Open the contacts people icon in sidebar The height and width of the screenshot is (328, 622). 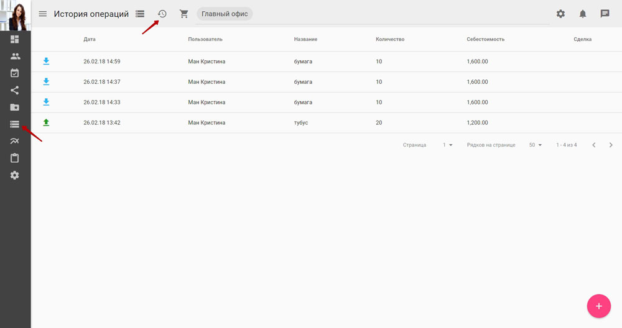(x=15, y=57)
